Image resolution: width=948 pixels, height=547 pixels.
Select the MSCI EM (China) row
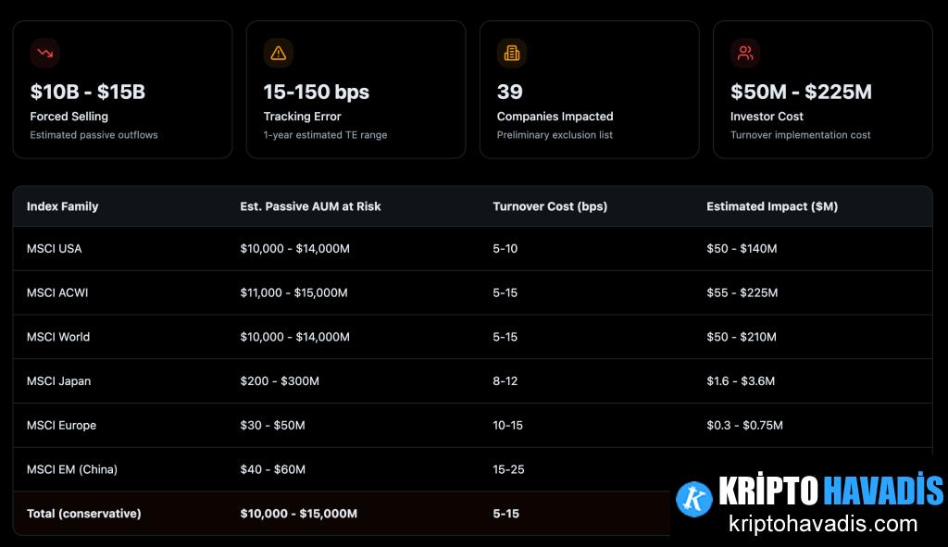pyautogui.click(x=72, y=469)
